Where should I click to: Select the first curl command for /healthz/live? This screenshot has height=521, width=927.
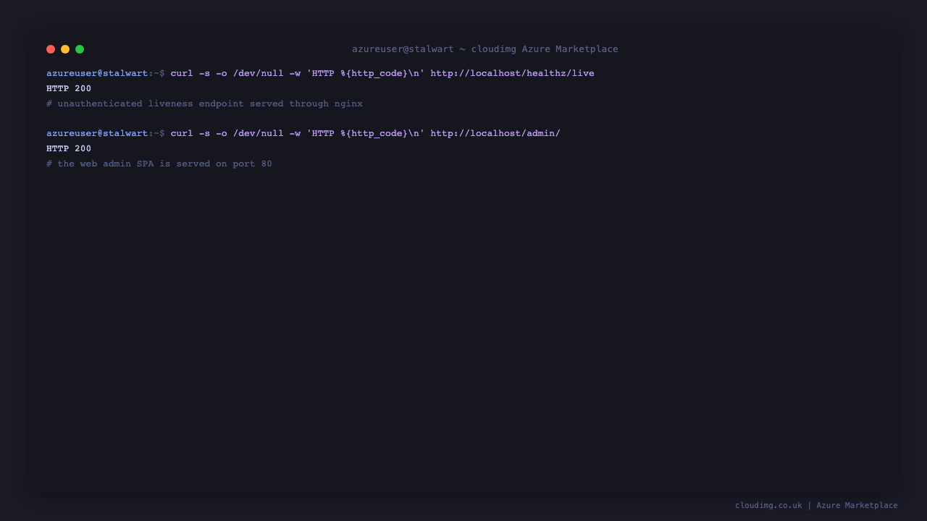[x=382, y=74]
